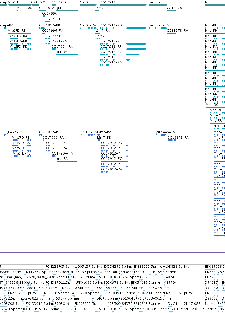Screen dimensions: 225x313
Task: Open protein CG13278-PA
Action: [x=172, y=140]
